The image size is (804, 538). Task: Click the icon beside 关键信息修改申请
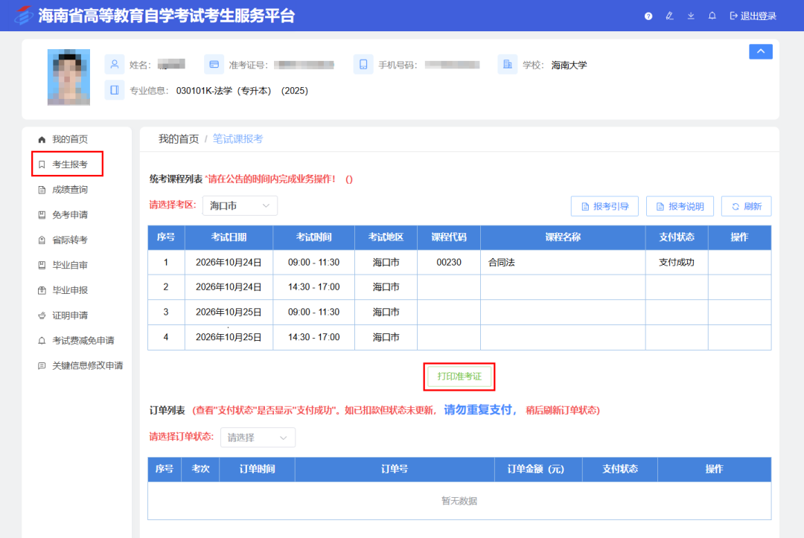tap(42, 365)
